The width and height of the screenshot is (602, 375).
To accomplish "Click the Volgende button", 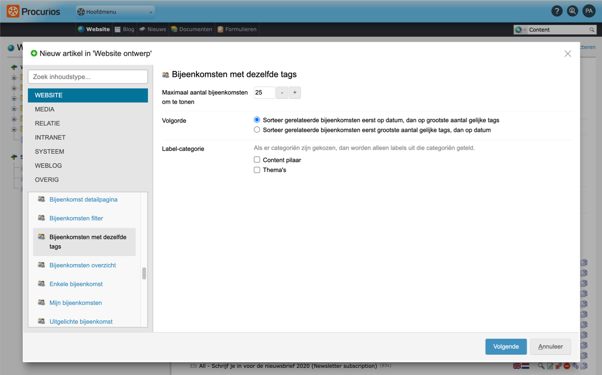I will click(x=506, y=346).
